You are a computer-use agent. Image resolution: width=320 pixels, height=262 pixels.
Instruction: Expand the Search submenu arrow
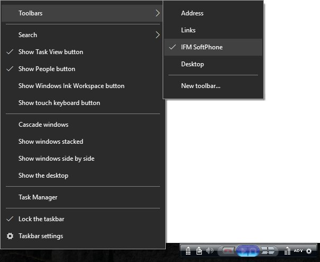tap(157, 35)
